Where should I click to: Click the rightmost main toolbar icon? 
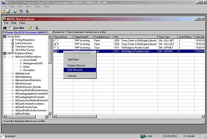tap(27, 12)
